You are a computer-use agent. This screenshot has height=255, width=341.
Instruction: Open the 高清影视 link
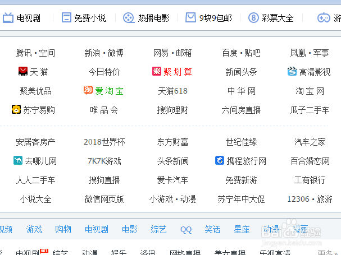[315, 72]
